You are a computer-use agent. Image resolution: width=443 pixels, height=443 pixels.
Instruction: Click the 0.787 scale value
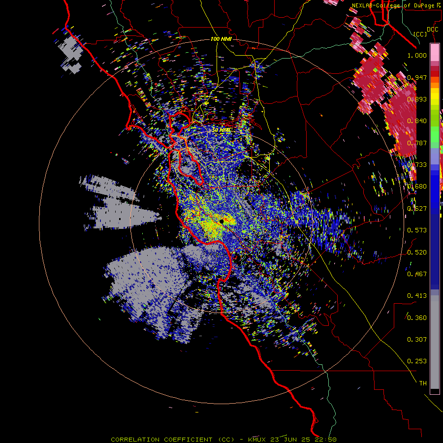point(417,143)
